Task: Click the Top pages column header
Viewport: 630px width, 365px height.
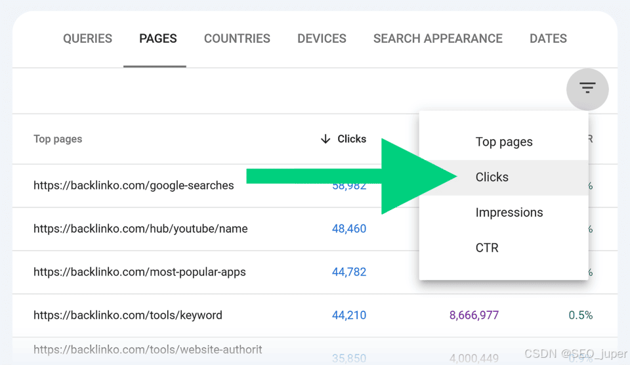Action: click(58, 139)
